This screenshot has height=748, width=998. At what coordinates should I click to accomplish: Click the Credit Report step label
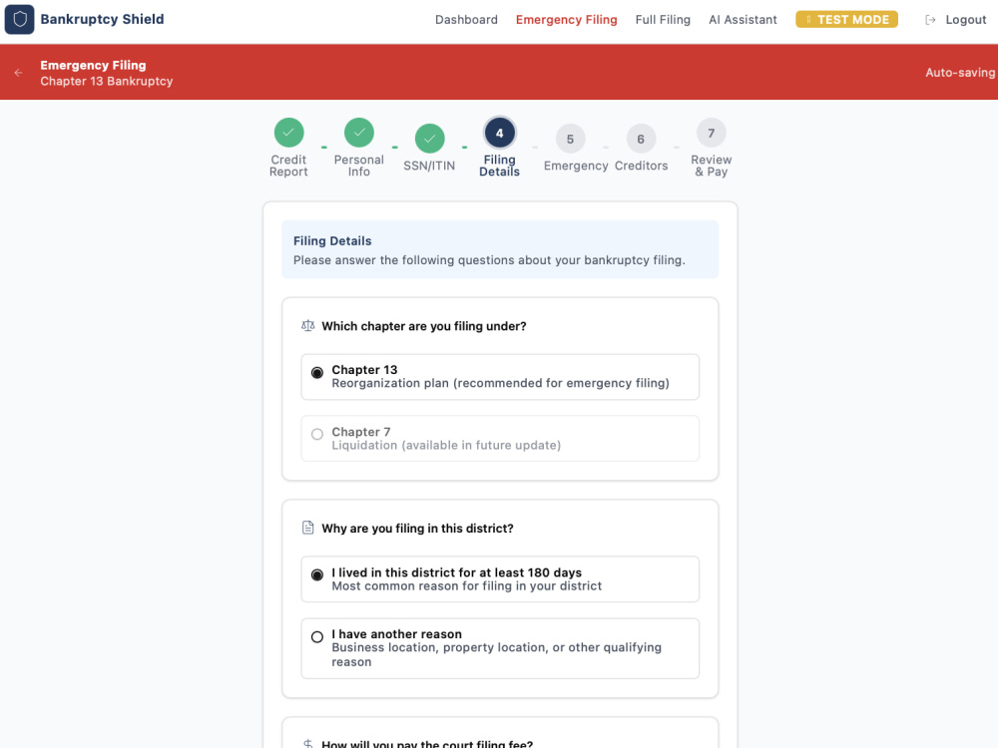pos(288,166)
